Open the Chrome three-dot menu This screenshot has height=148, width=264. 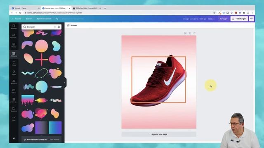(x=252, y=13)
